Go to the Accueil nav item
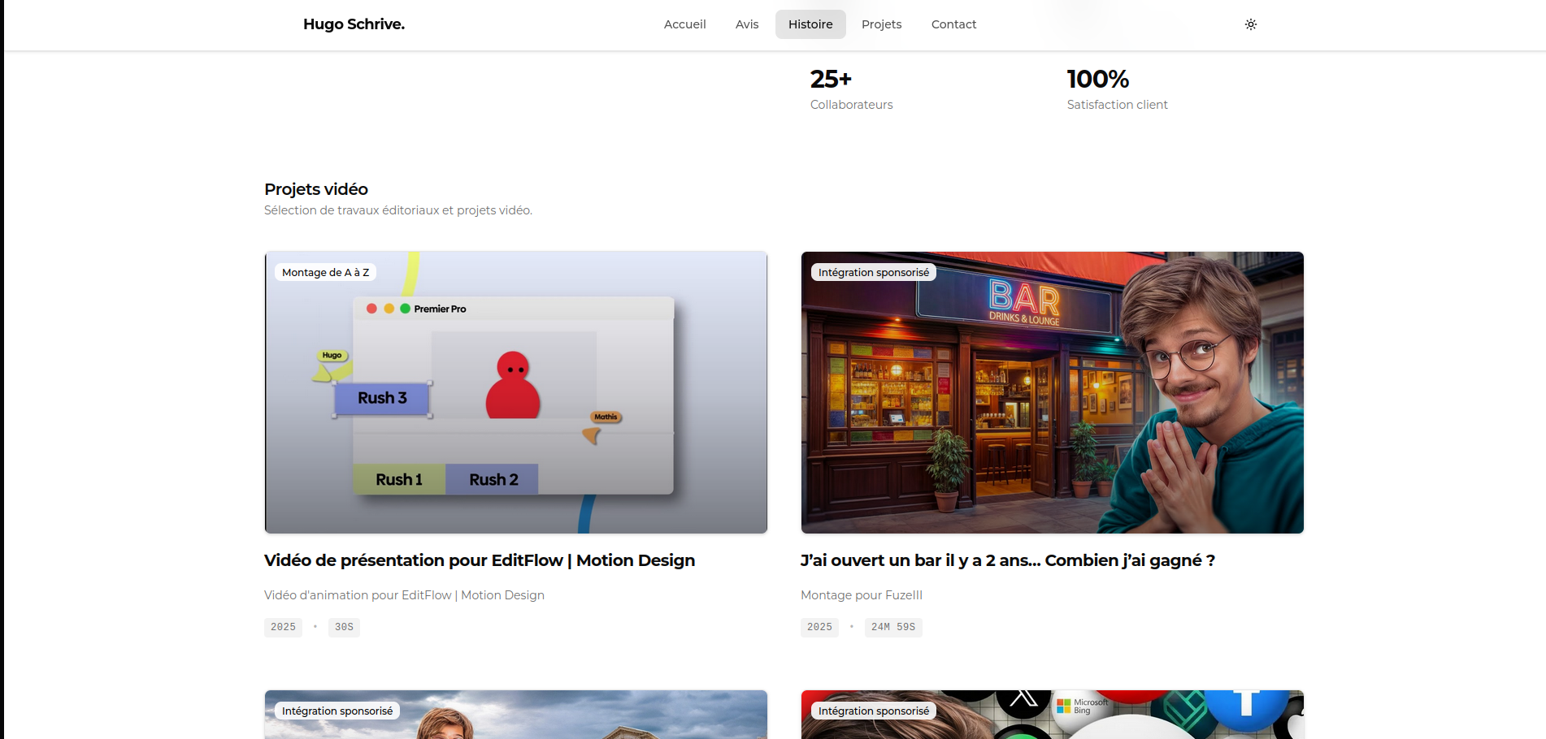Image resolution: width=1546 pixels, height=739 pixels. [x=684, y=24]
